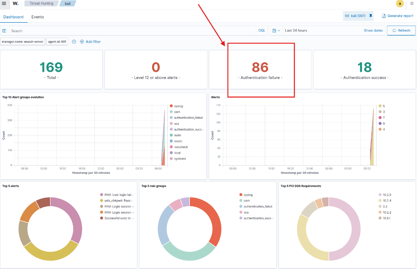
Task: Select the Dashboard tab
Action: [14, 17]
